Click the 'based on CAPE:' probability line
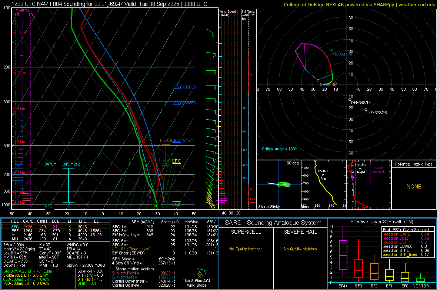 point(406,234)
